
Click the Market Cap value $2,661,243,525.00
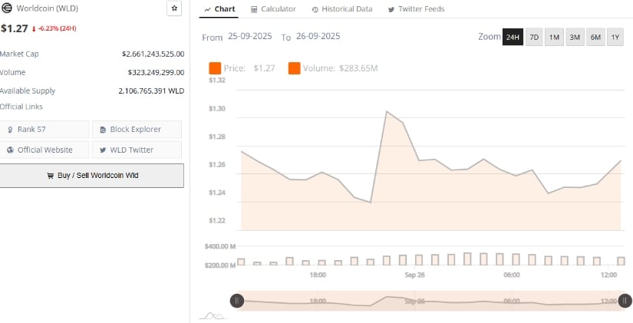[x=153, y=54]
